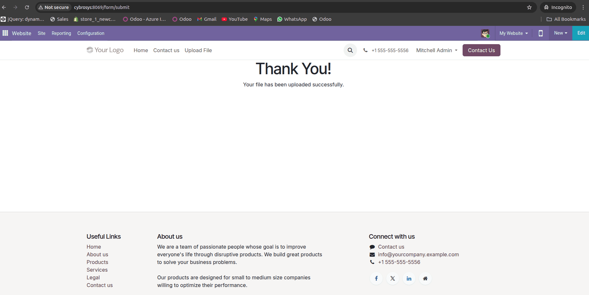This screenshot has width=589, height=295.
Task: Click the Facebook social icon
Action: 376,278
